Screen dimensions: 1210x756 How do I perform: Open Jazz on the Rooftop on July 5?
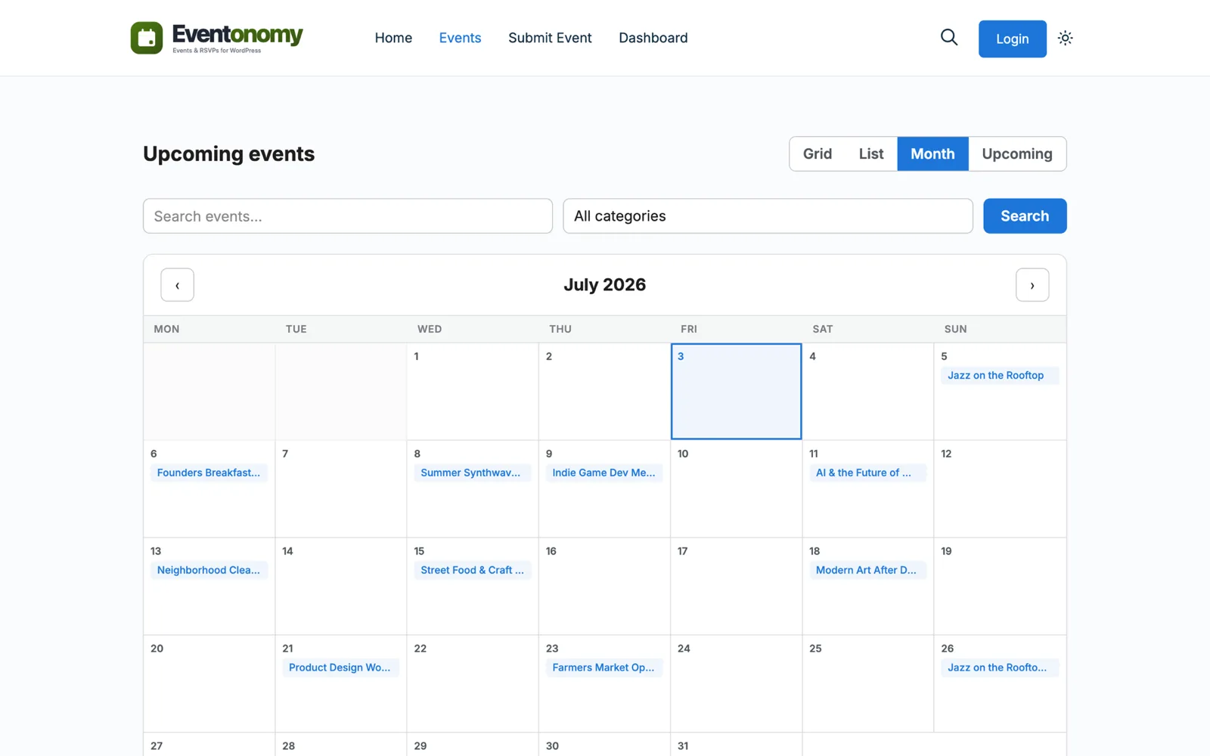point(999,375)
